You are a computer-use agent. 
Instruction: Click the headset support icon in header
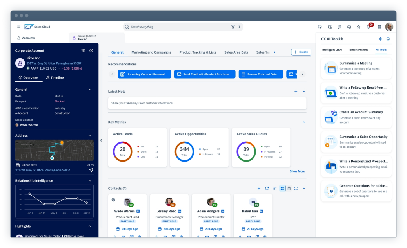[x=349, y=27]
